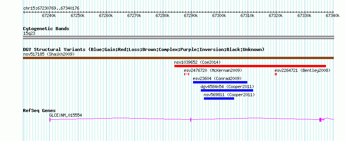Click the blue dgv4584n54 gain bar
The image size is (345, 141).
click(227, 90)
